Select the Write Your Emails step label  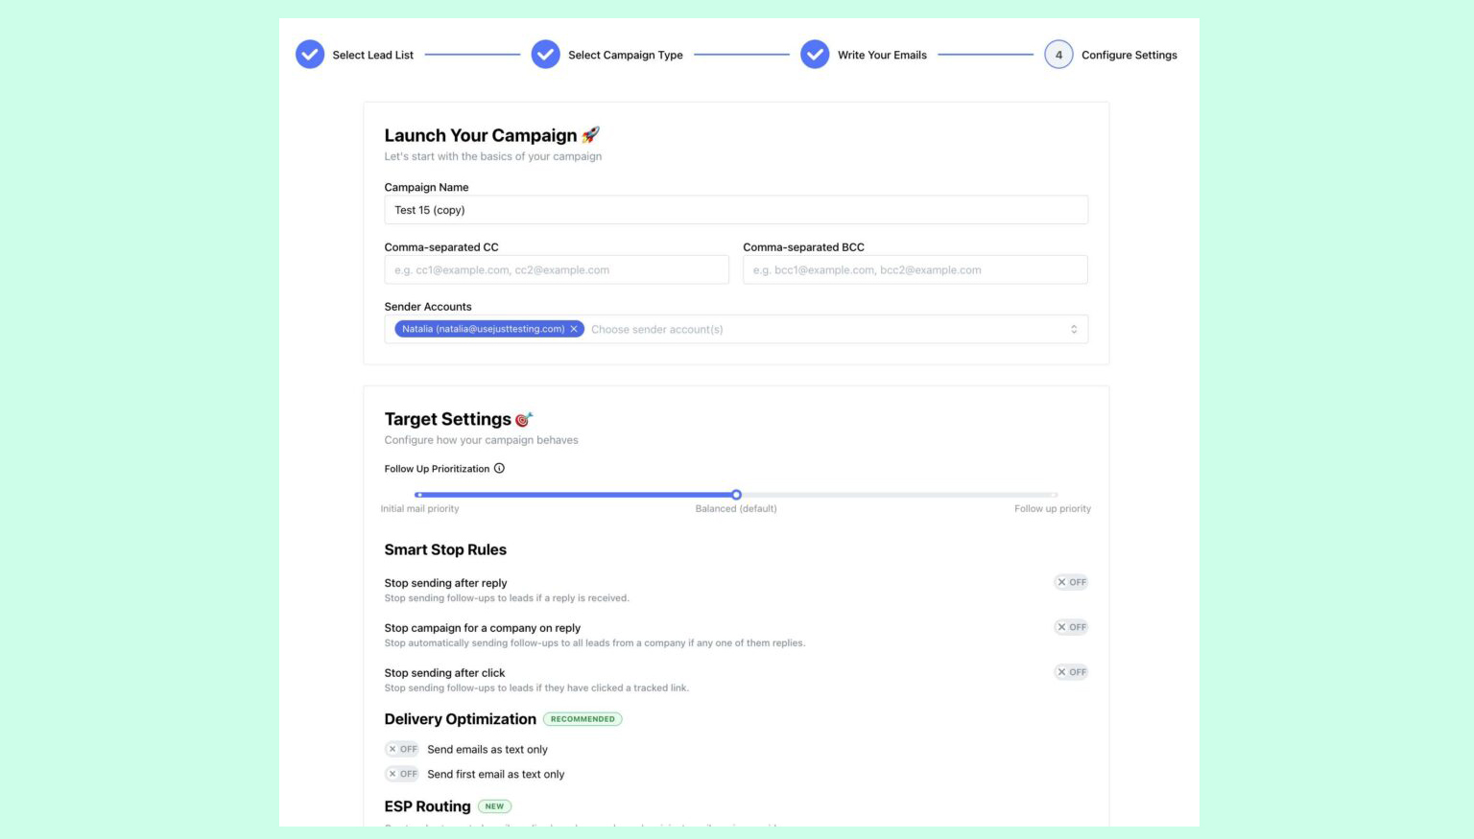pyautogui.click(x=881, y=55)
